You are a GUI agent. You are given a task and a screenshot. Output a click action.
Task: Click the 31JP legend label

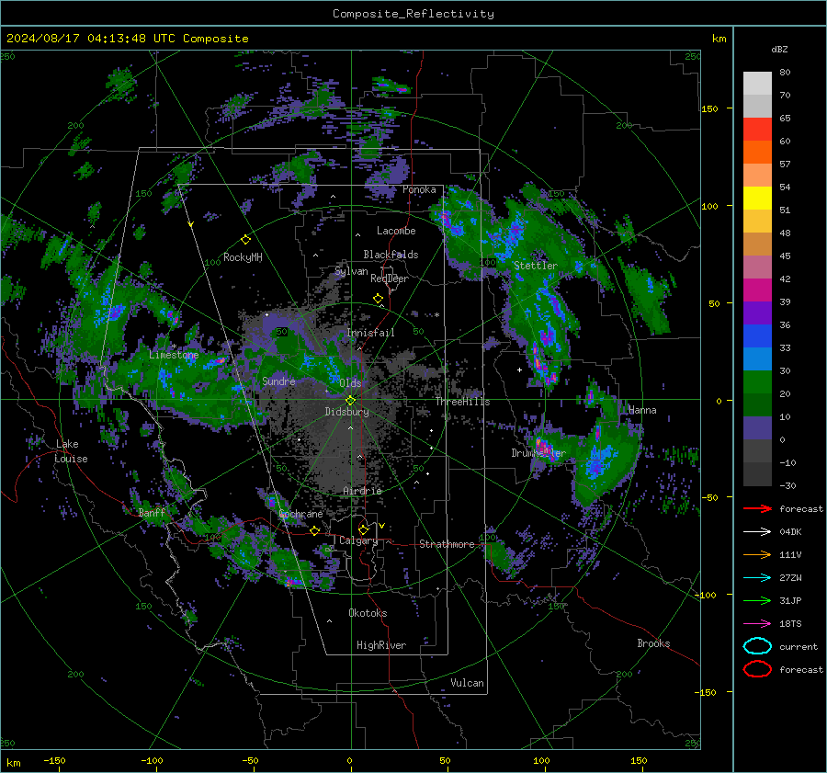point(790,601)
